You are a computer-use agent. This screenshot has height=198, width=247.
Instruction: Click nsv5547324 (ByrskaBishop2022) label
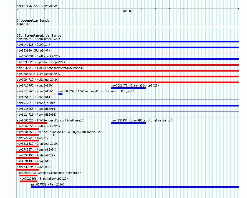click(x=77, y=132)
